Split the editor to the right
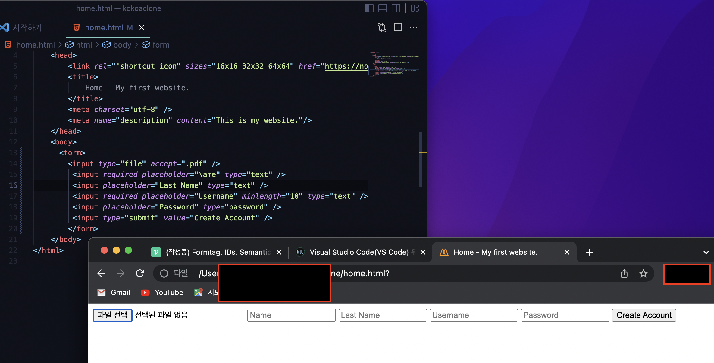Image resolution: width=714 pixels, height=363 pixels. click(398, 27)
